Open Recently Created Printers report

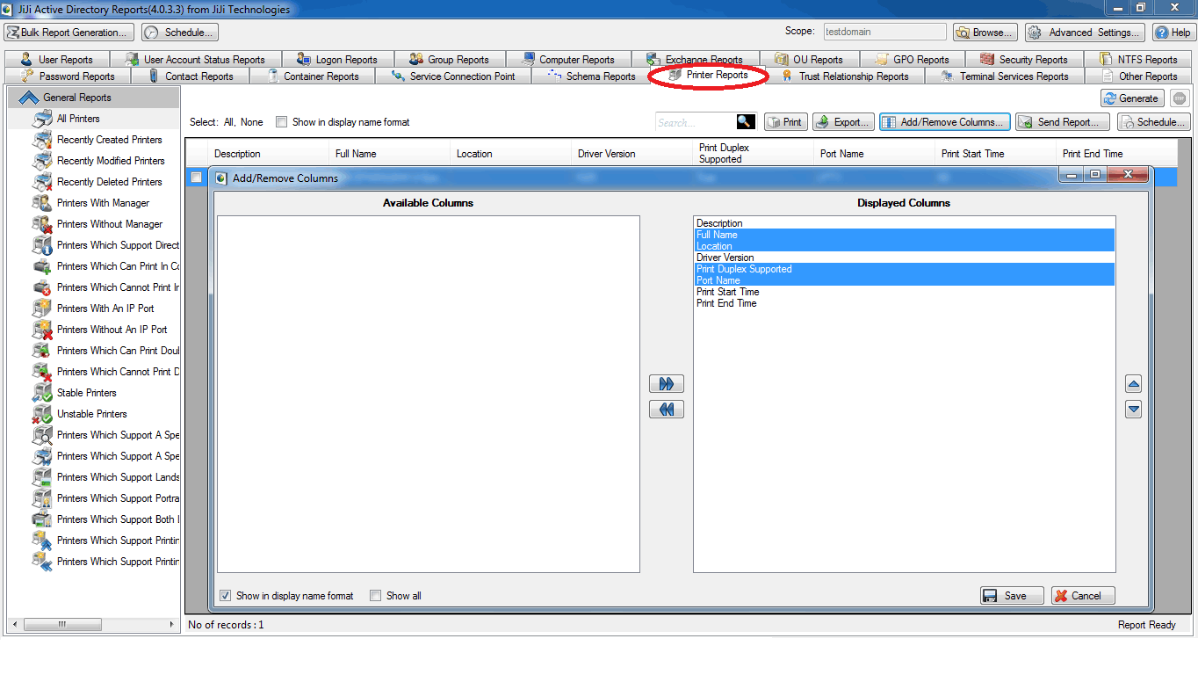[109, 140]
